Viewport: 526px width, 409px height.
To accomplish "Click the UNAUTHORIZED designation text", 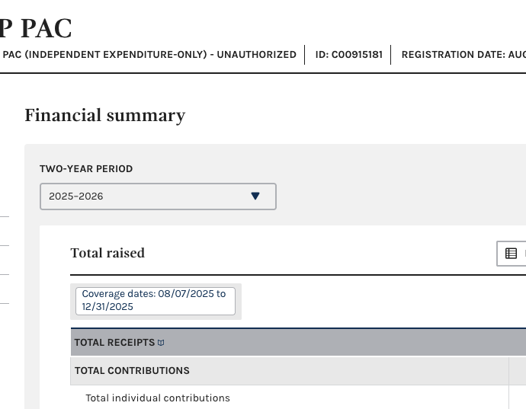I will point(259,55).
